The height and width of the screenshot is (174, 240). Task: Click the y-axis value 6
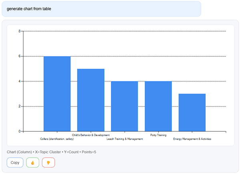pos(20,56)
